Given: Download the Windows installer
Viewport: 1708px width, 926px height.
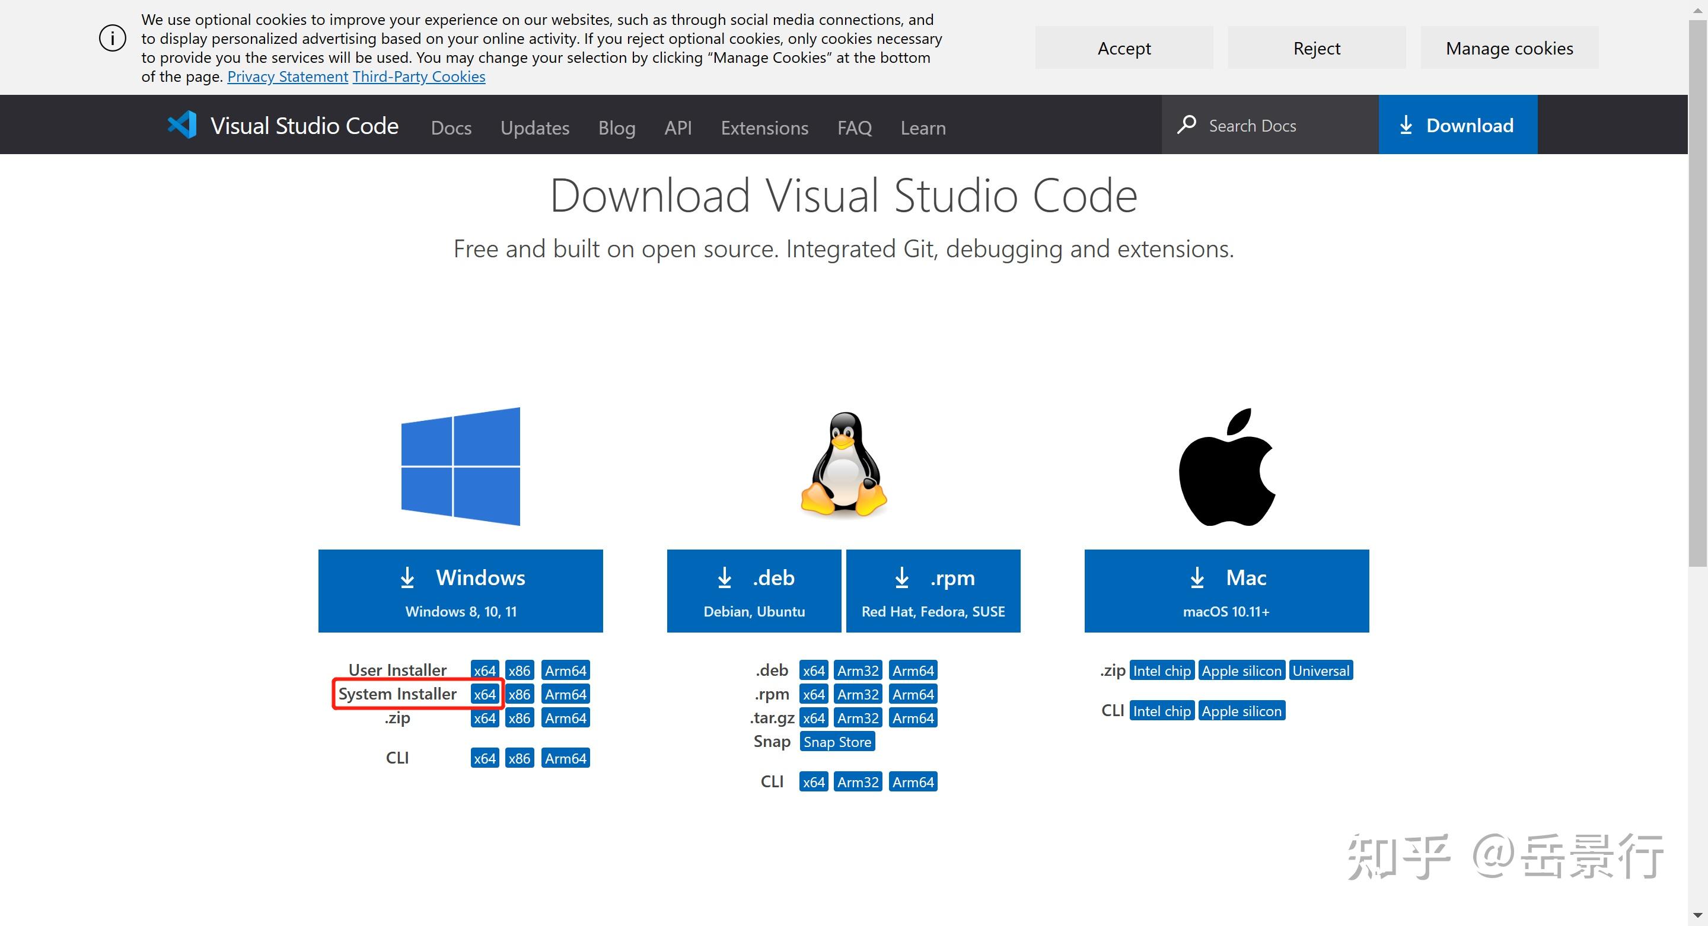Looking at the screenshot, I should click(460, 590).
